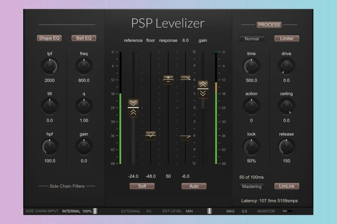Image resolution: width=337 pixels, height=224 pixels.
Task: Click the floor fader handle
Action: point(151,136)
